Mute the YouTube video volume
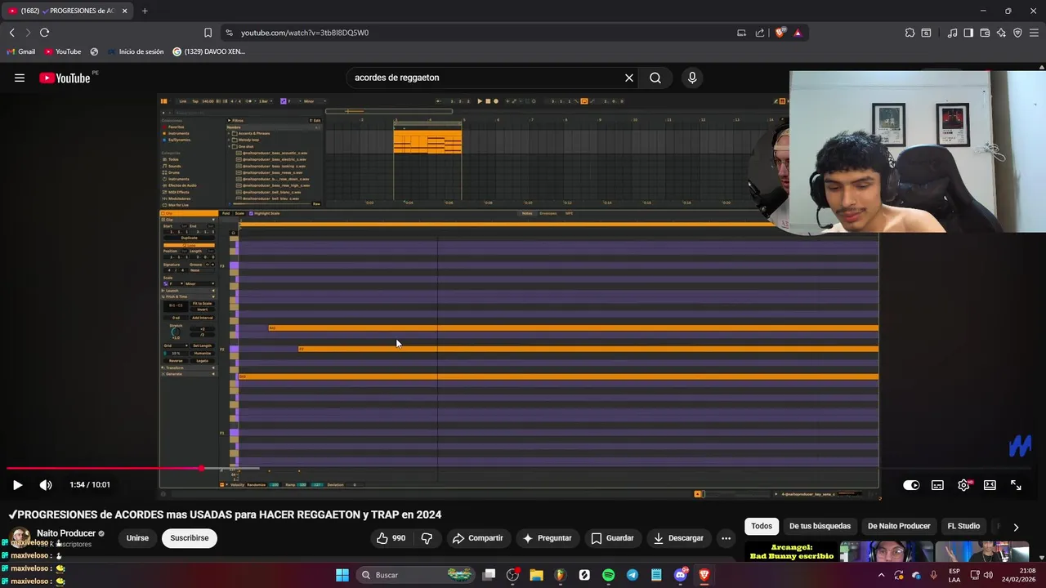 pyautogui.click(x=46, y=484)
